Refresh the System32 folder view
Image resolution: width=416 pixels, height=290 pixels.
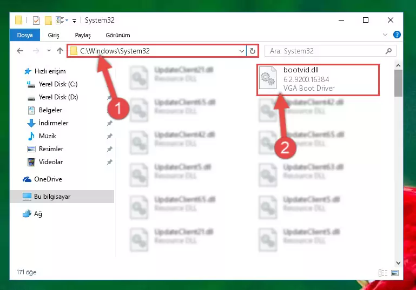click(x=252, y=51)
